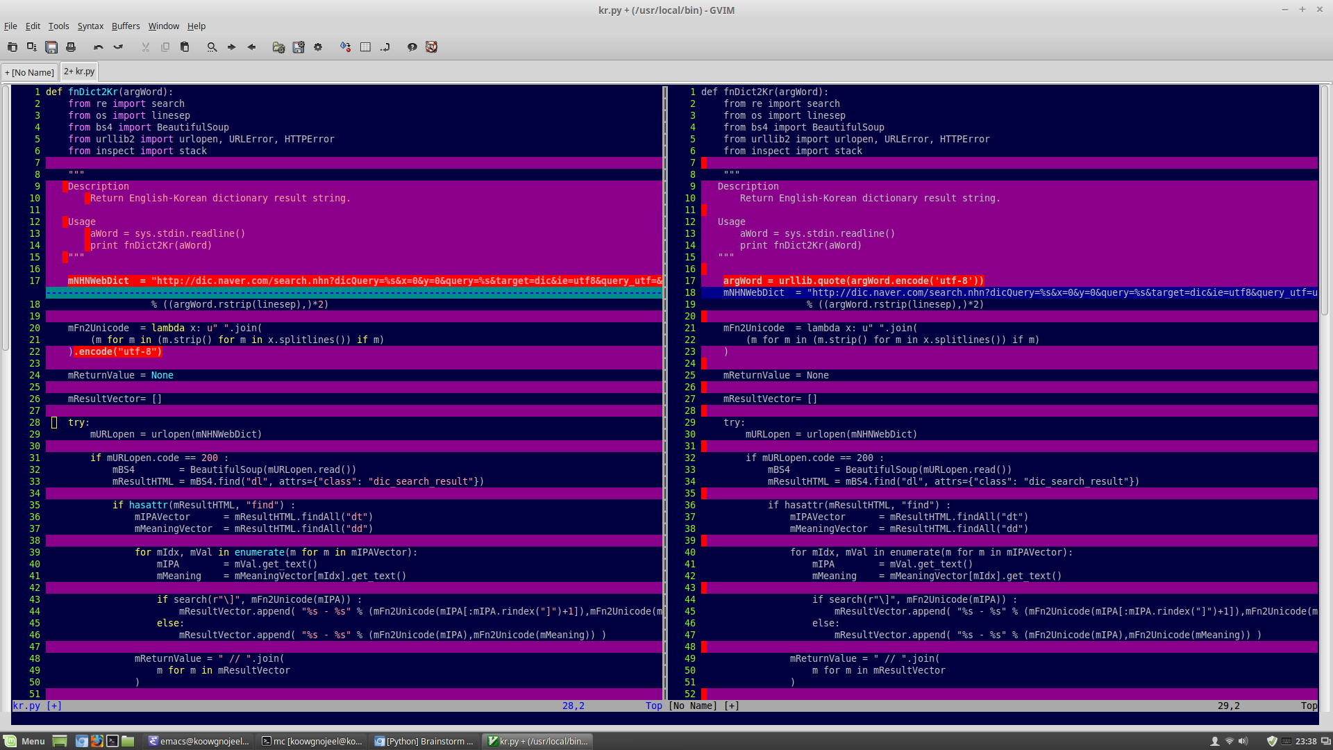Open Find and Replace magnifier icon
Viewport: 1333px width, 750px height.
tap(212, 47)
